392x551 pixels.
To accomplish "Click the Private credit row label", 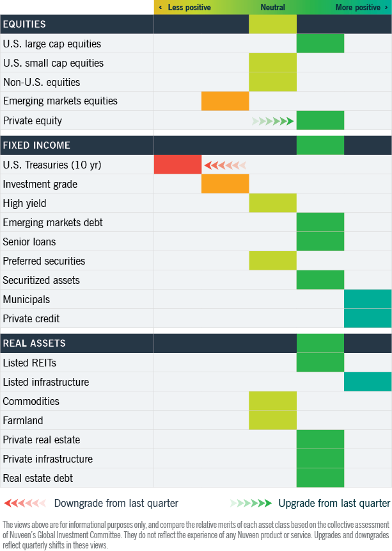I will point(31,318).
